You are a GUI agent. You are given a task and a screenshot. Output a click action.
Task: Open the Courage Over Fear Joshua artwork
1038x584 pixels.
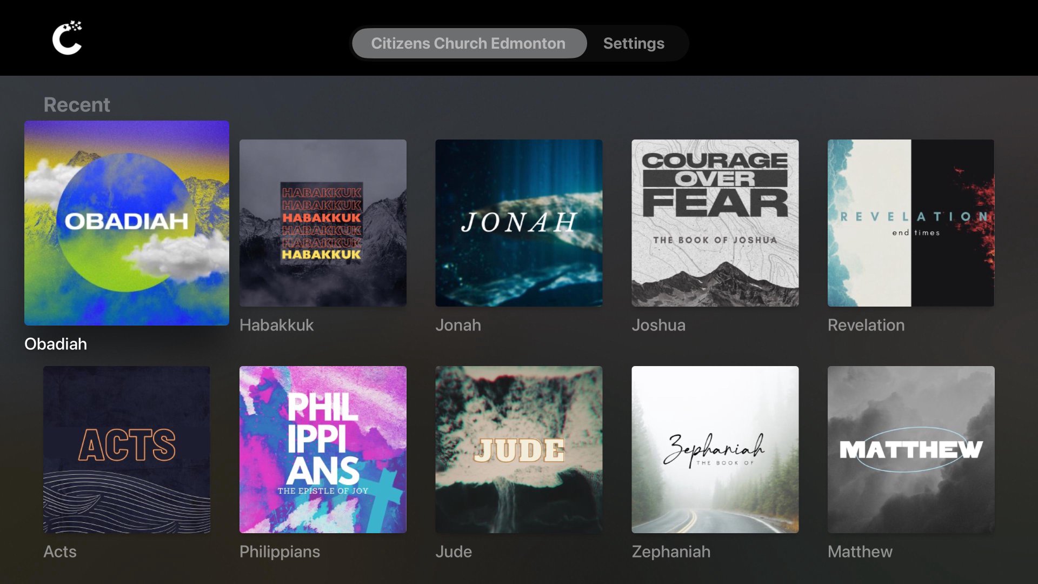715,223
